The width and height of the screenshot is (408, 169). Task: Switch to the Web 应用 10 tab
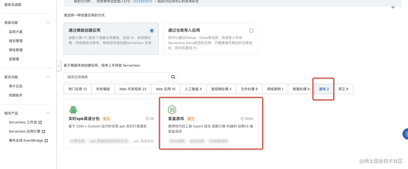(x=166, y=89)
